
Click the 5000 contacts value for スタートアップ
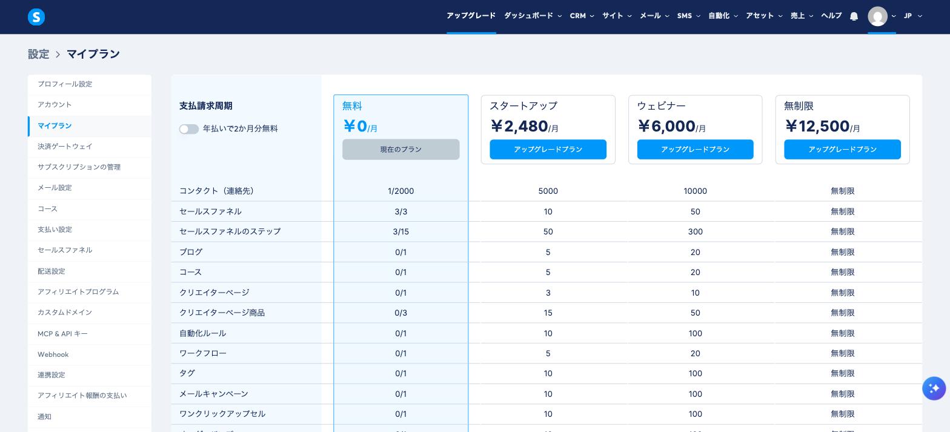coord(548,191)
